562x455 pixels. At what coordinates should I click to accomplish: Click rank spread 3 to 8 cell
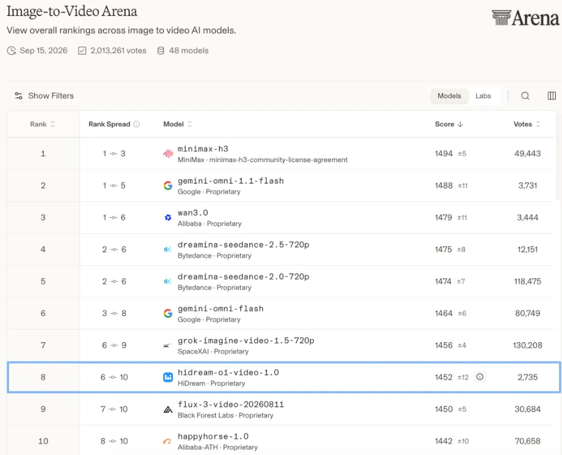coord(114,313)
